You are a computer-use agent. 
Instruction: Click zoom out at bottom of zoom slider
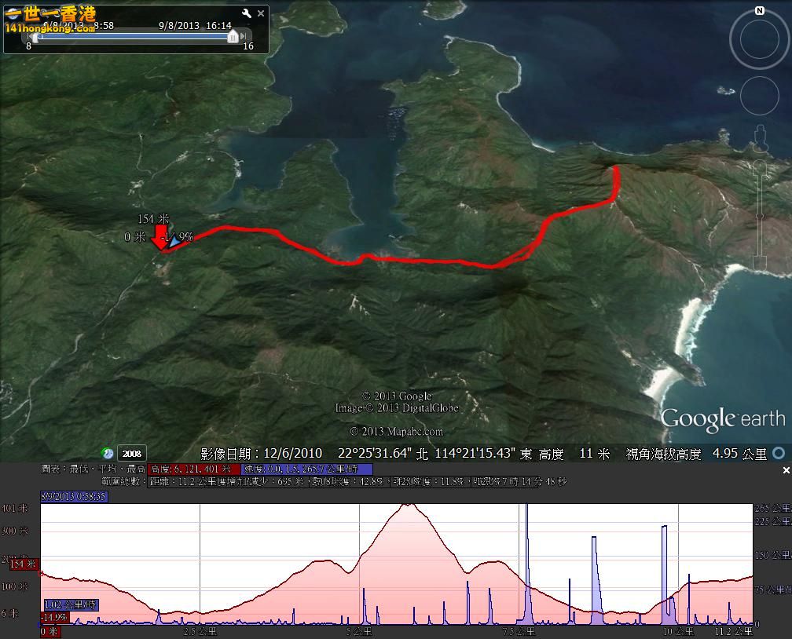click(x=760, y=262)
